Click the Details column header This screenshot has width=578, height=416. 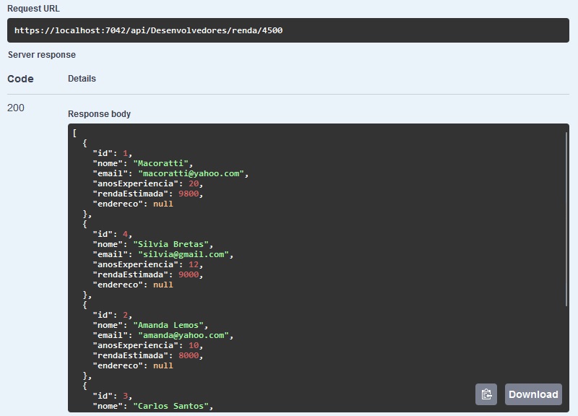click(x=82, y=78)
